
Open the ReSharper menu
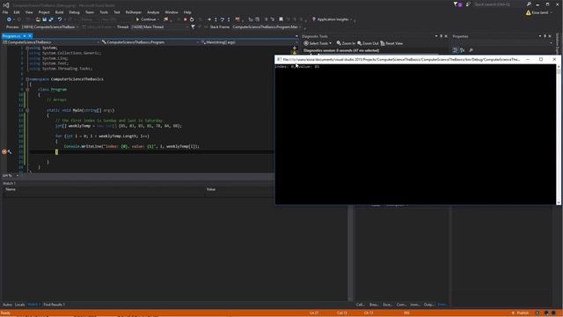pos(134,12)
